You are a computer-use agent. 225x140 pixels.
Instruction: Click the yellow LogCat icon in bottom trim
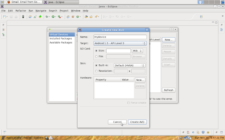[x=208, y=132]
